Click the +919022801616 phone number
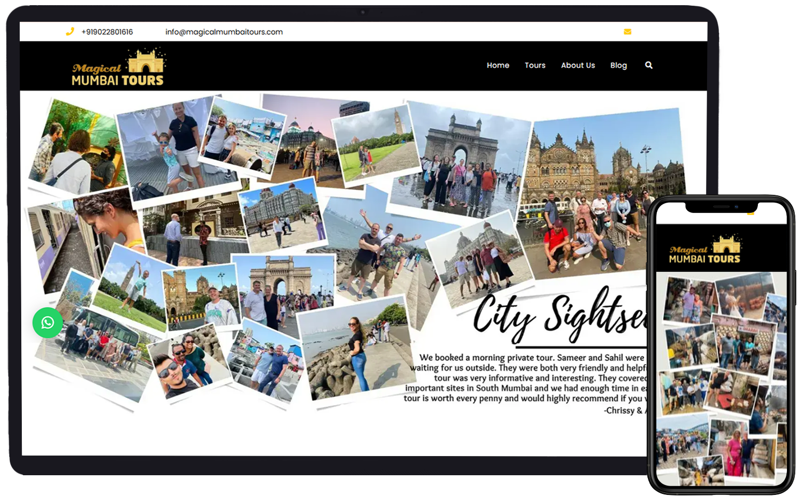This screenshot has height=497, width=802. click(x=107, y=32)
